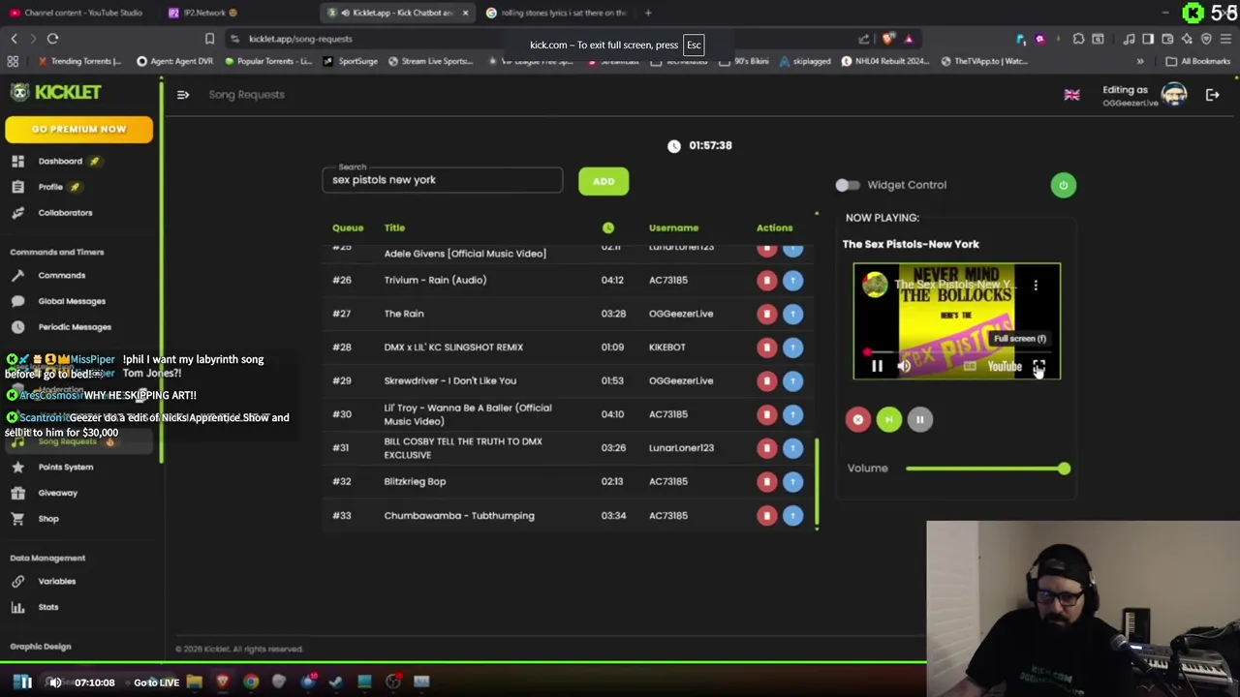The height and width of the screenshot is (697, 1240).
Task: Mute the embedded YouTube player
Action: 904,366
